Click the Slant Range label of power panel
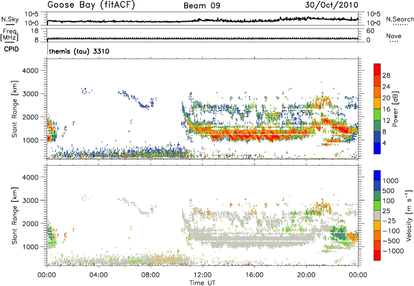The image size is (414, 286). 14,109
